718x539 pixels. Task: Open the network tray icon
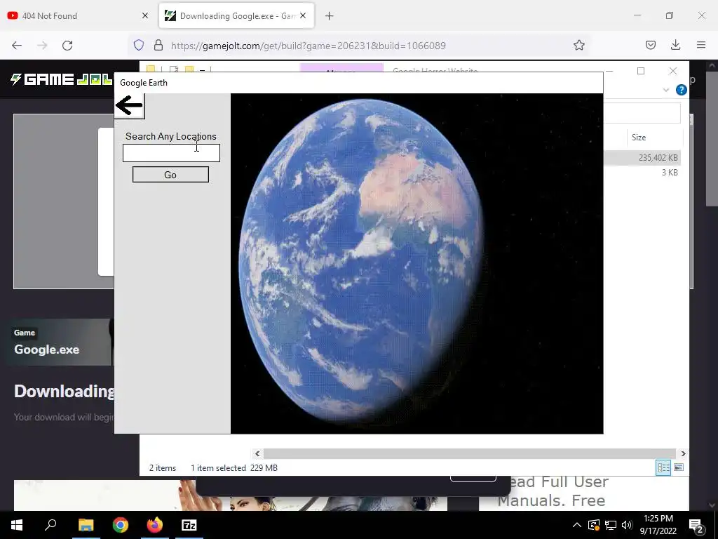click(611, 525)
